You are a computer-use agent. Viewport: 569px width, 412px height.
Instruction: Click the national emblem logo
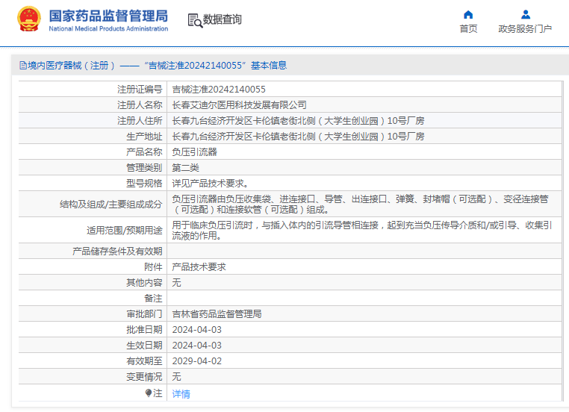tap(29, 19)
